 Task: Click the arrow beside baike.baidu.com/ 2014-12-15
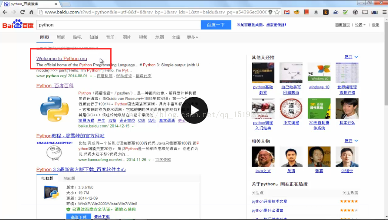click(x=133, y=126)
